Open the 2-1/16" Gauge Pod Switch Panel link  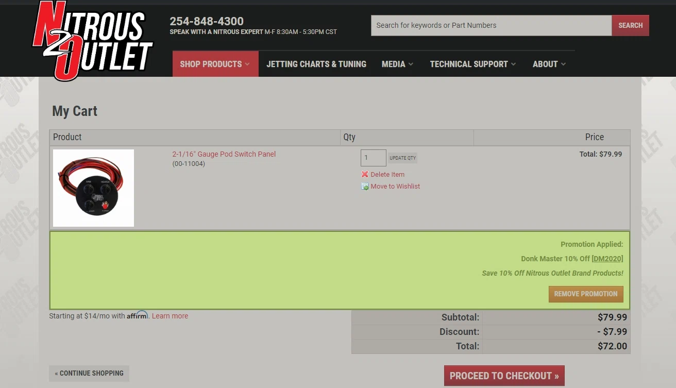pos(224,154)
